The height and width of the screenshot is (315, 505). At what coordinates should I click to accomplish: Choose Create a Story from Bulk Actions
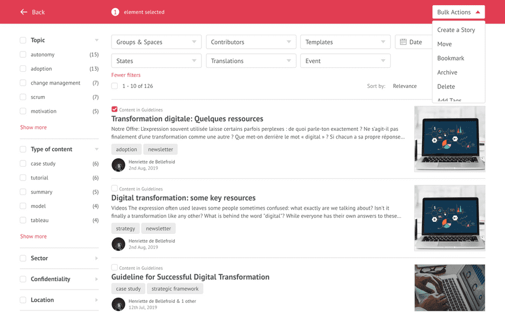456,30
